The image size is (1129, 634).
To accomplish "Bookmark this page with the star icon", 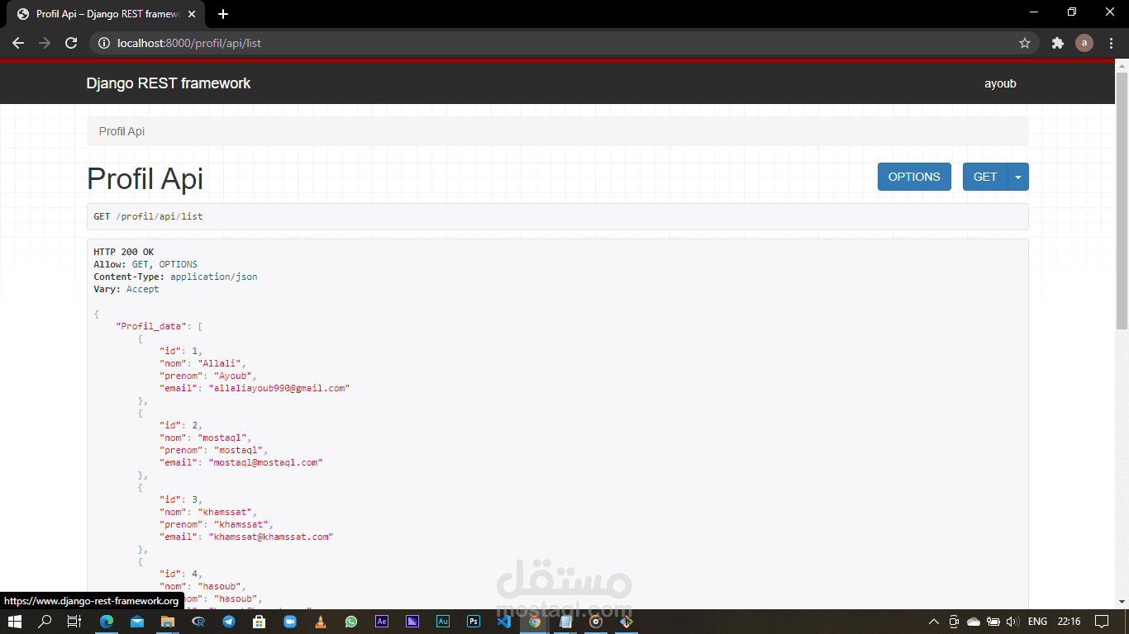I will click(x=1025, y=43).
